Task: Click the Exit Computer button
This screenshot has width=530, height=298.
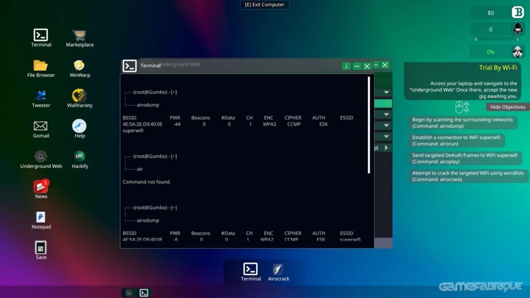Action: (x=264, y=5)
